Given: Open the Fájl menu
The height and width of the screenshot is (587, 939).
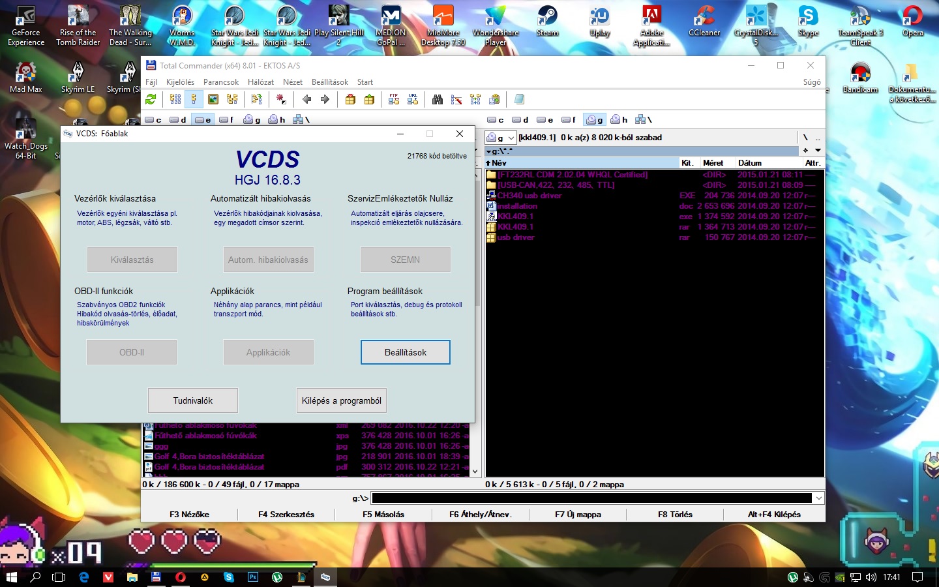Looking at the screenshot, I should (151, 82).
